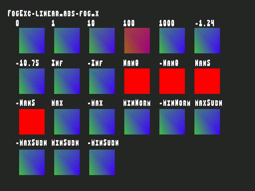Select the gradient swatch below label 1
Image resolution: width=255 pixels, height=191 pixels.
point(67,41)
